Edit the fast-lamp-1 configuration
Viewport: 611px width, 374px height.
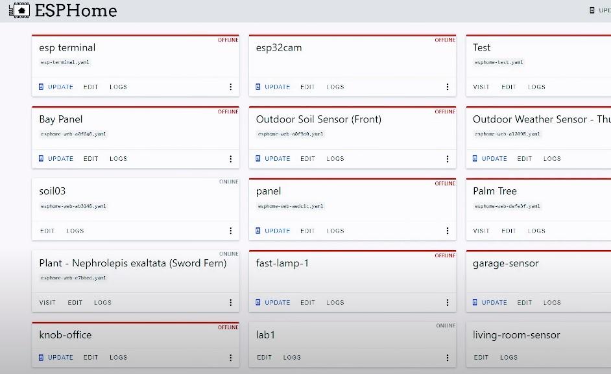[307, 302]
